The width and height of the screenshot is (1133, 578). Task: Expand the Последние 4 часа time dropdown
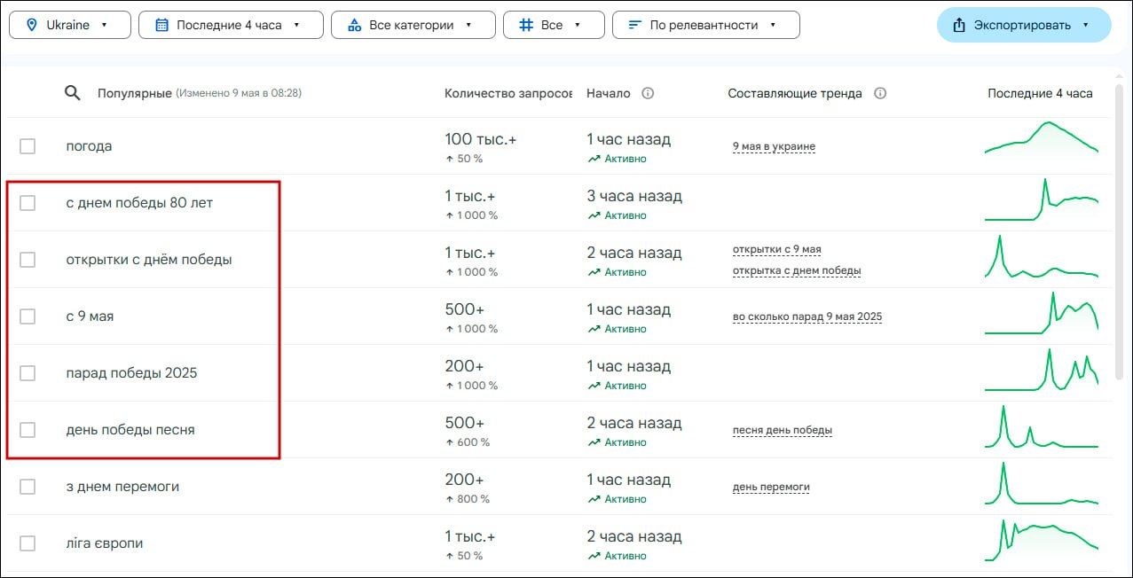tap(231, 25)
